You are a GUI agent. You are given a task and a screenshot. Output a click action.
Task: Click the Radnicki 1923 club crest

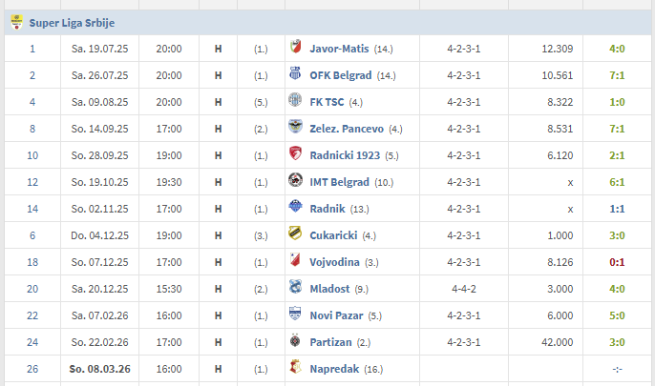pyautogui.click(x=294, y=154)
